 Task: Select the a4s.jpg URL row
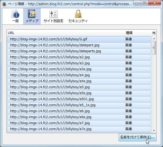(79, 81)
